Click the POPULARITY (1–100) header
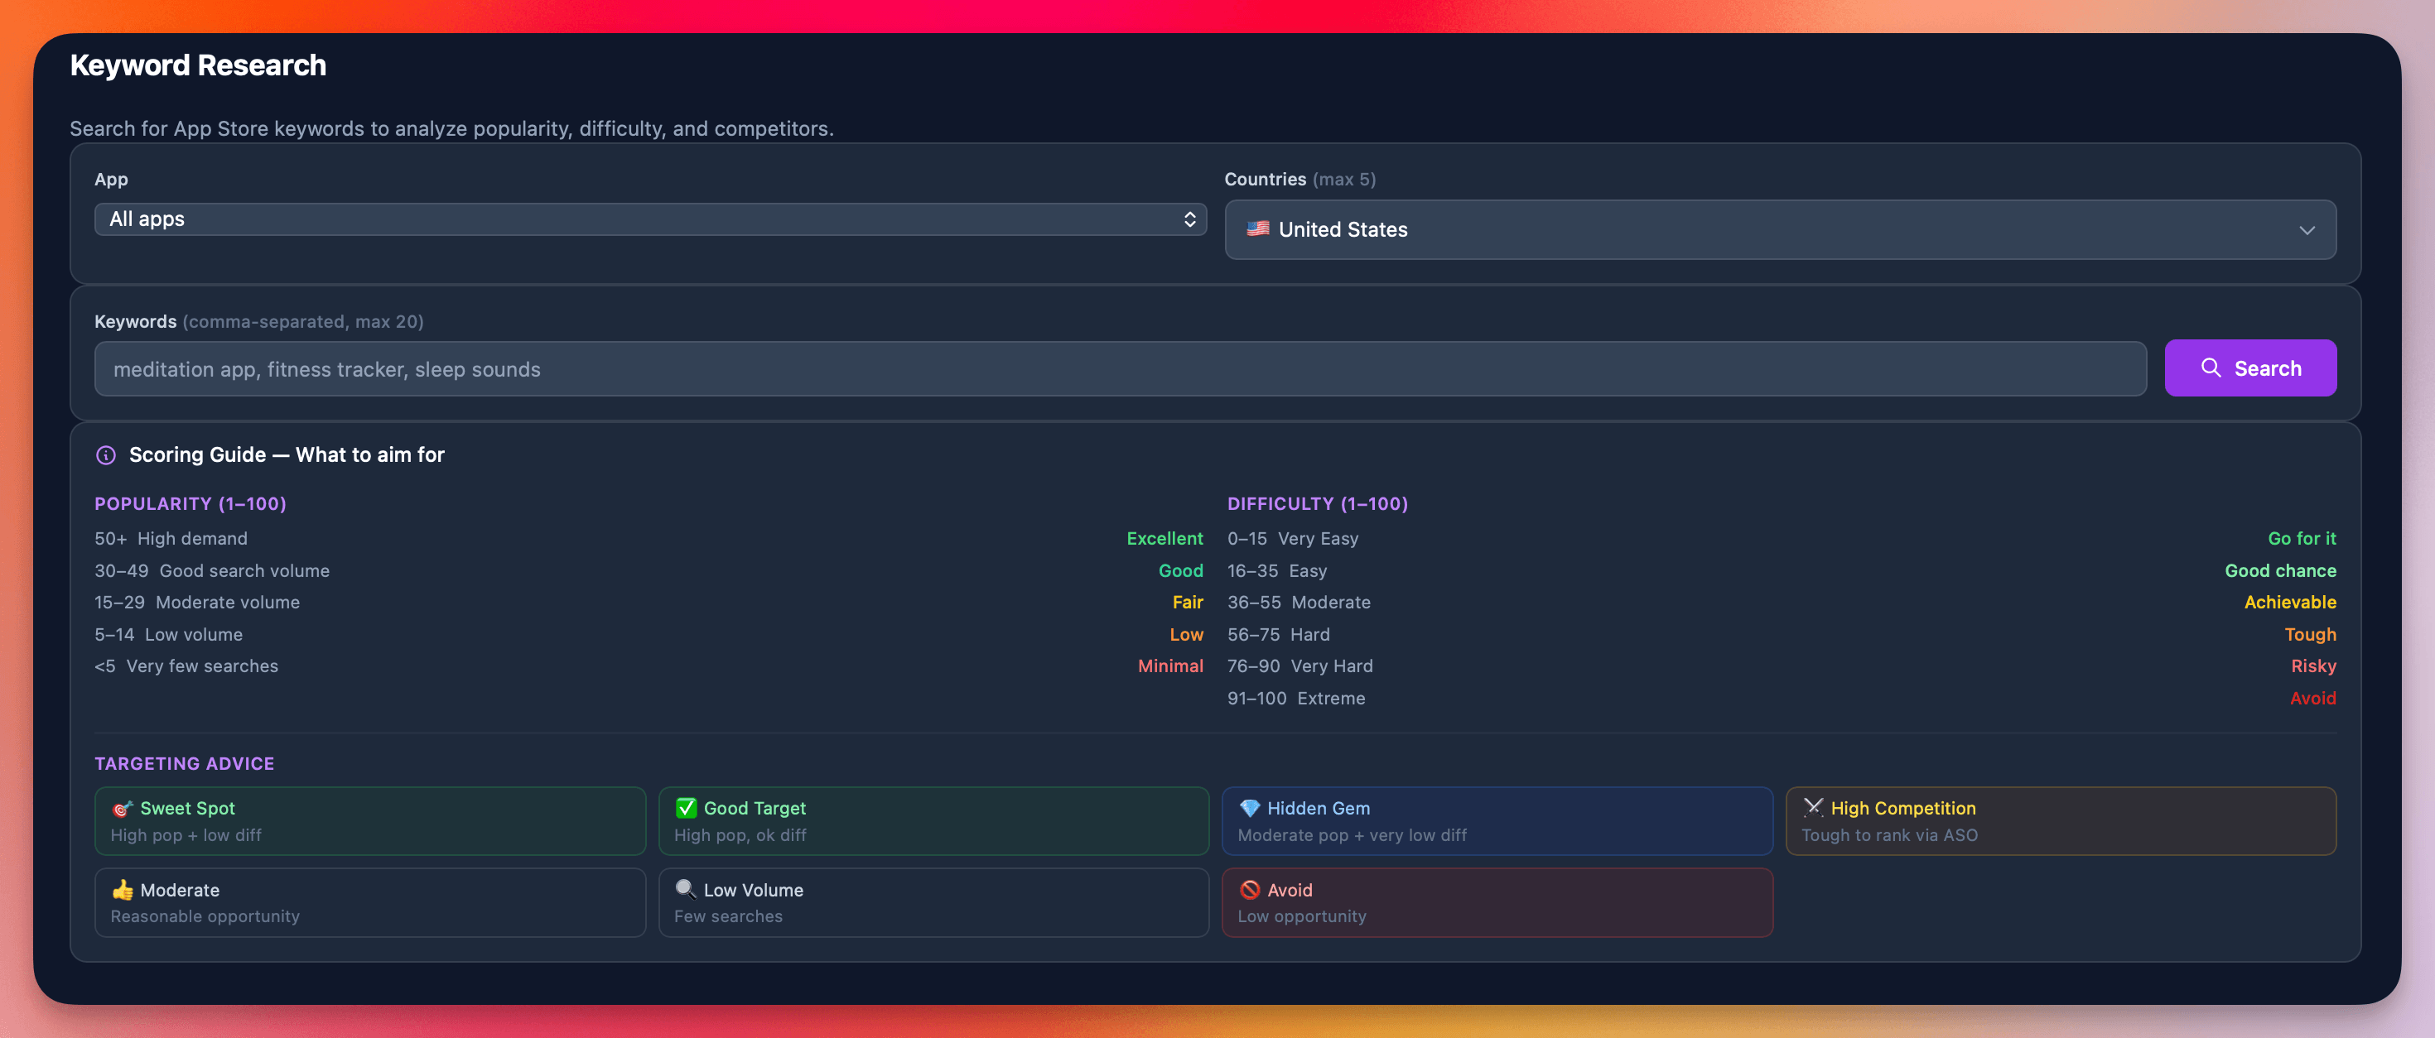Image resolution: width=2435 pixels, height=1038 pixels. 190,503
